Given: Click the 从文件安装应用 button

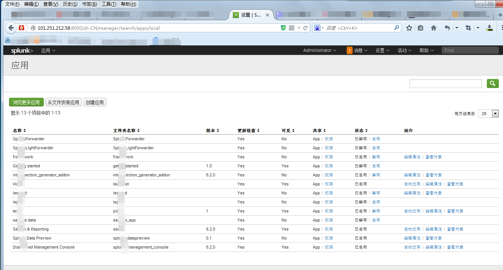Looking at the screenshot, I should coord(64,102).
